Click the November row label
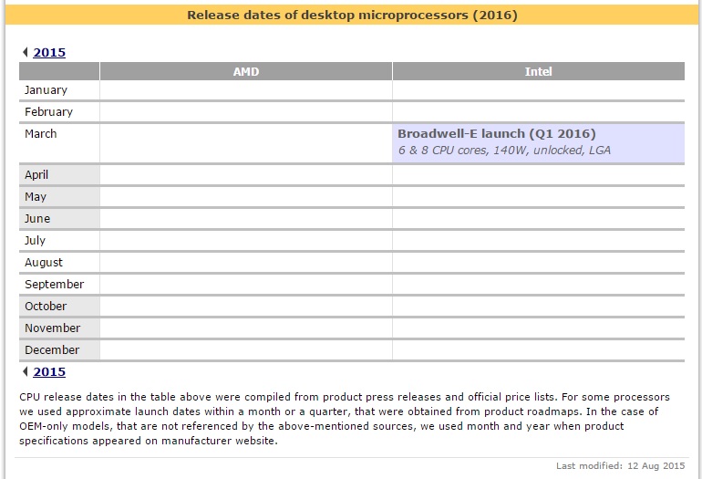The width and height of the screenshot is (702, 479). 52,328
